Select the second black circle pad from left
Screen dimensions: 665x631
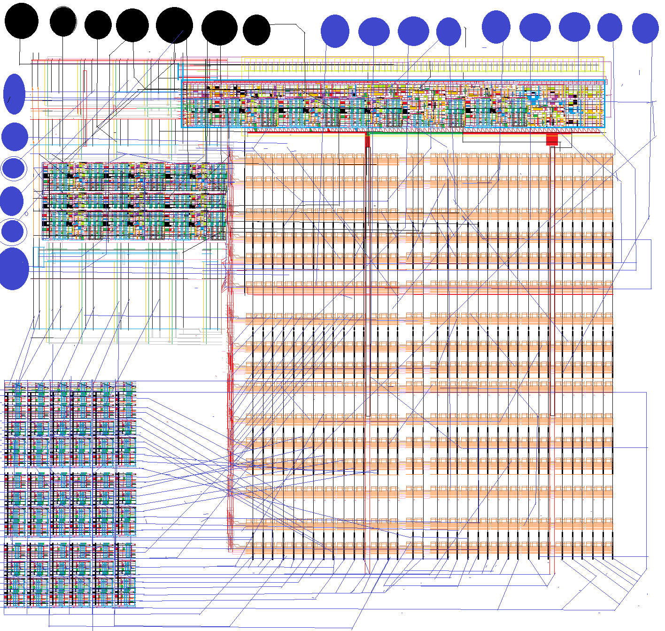pos(63,22)
